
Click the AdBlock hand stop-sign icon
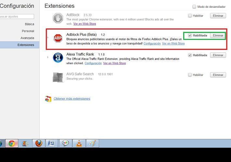tap(58, 18)
